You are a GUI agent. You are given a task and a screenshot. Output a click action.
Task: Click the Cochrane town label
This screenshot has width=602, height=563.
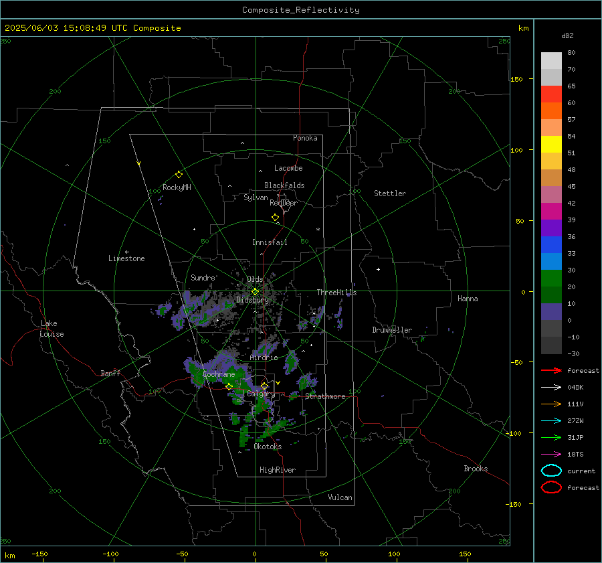(219, 374)
